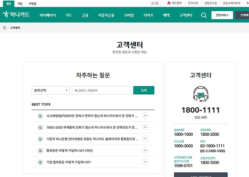Viewport: 249px width, 177px height.
Task: Expand the 웹회원 가입 (개인) question chevron
Action: [145, 150]
